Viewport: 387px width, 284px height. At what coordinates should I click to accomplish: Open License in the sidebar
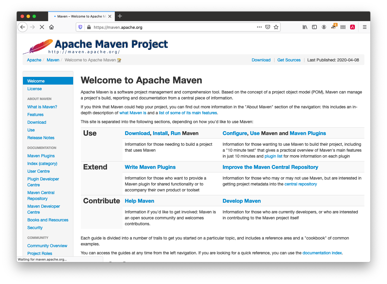pos(35,89)
